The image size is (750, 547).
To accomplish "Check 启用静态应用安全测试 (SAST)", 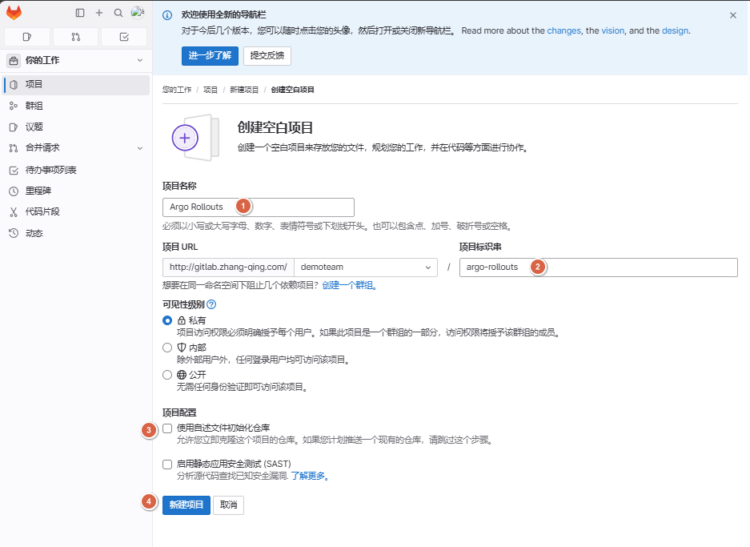I will [x=167, y=465].
